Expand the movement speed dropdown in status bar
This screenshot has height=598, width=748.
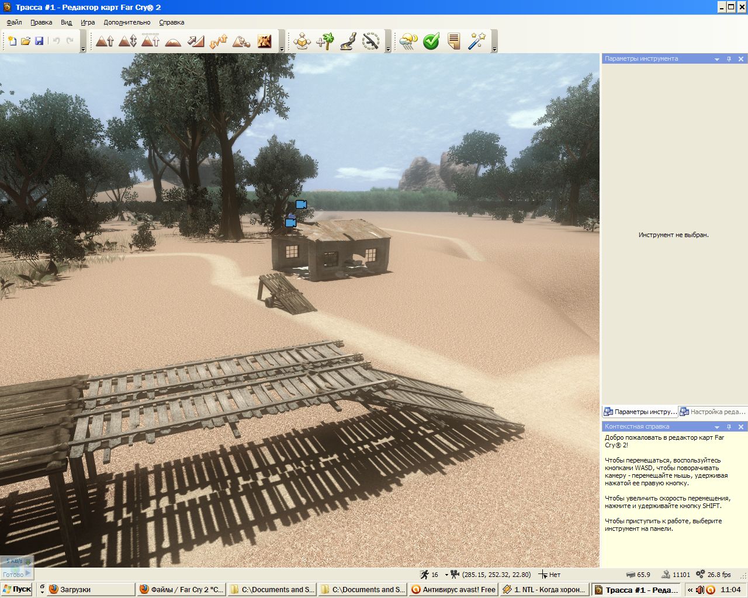click(x=446, y=575)
